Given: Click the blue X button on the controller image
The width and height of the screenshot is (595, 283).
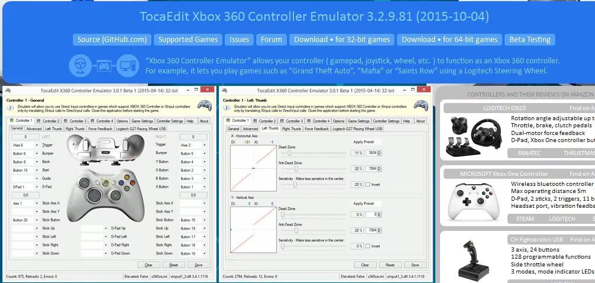Looking at the screenshot, I should 121,183.
